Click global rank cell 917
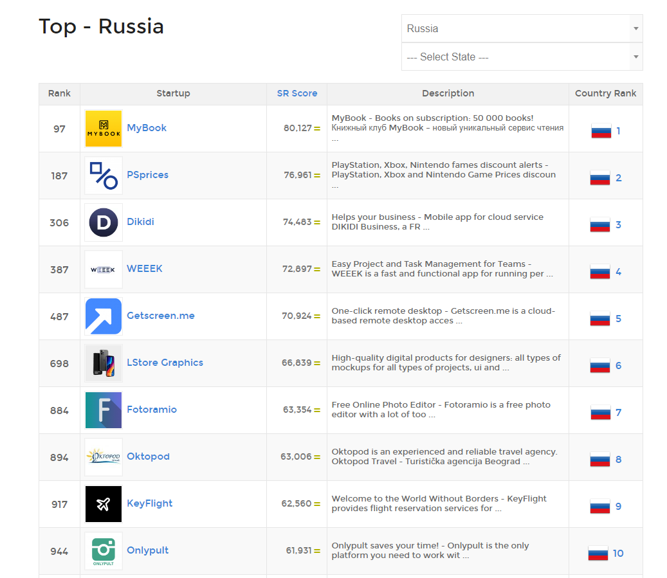This screenshot has width=667, height=578. pos(59,505)
